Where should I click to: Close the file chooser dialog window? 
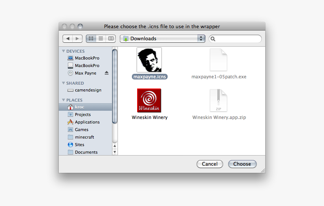64,26
